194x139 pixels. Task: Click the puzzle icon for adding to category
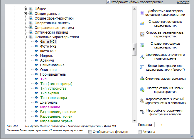[142, 13]
